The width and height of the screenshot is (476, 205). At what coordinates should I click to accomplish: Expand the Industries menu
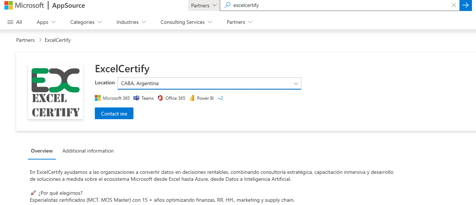pyautogui.click(x=131, y=22)
